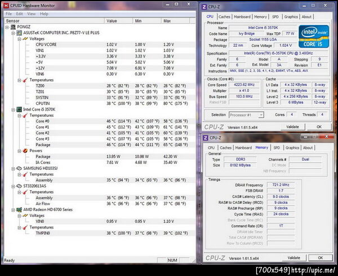Click the motherboard Temperatures thermometer icon
338x276 pixels.
[25, 80]
